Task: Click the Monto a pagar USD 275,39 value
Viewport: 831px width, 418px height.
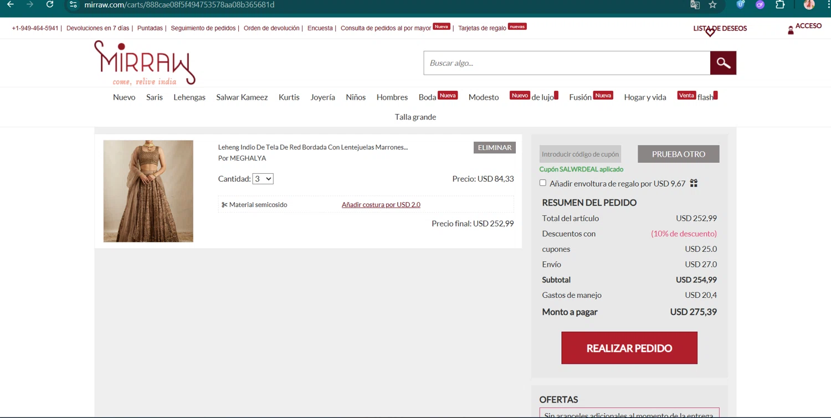Action: [x=694, y=312]
